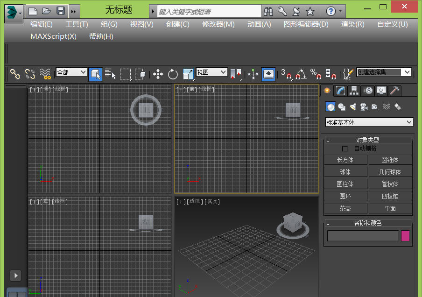This screenshot has width=422, height=297.
Task: Create a new scene file
Action: click(x=33, y=11)
